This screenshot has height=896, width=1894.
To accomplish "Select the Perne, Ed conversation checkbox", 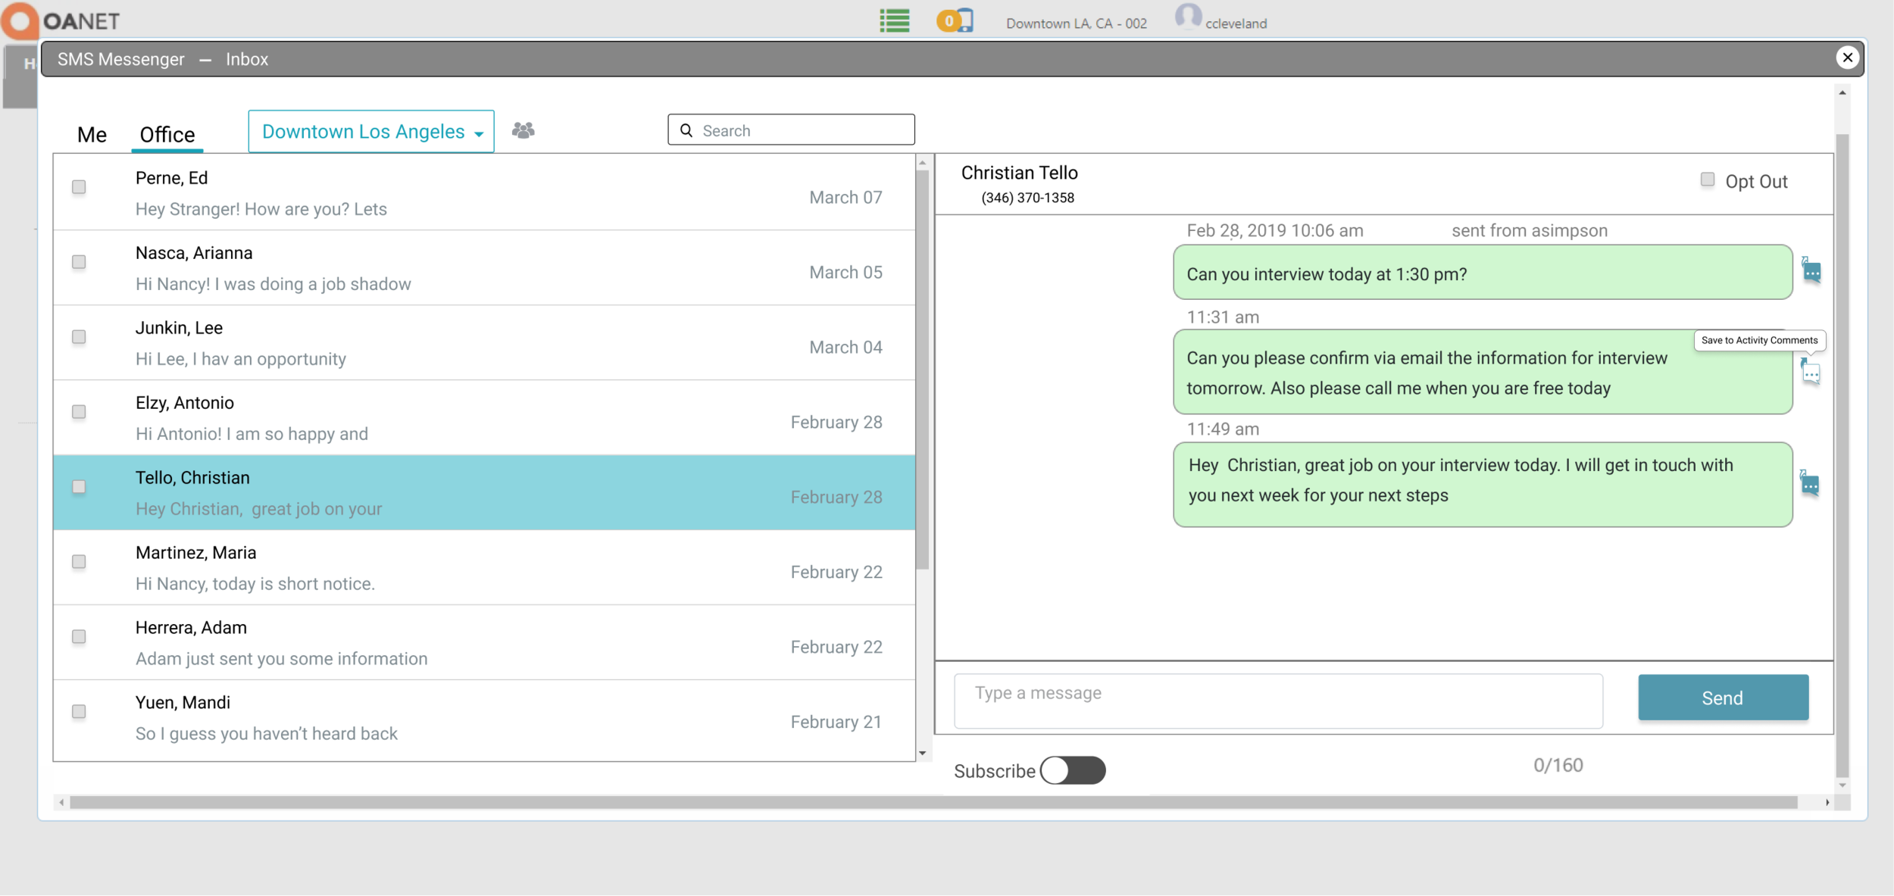I will coord(79,187).
